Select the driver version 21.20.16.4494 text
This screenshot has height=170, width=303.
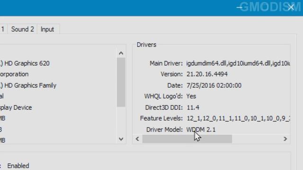[x=207, y=74]
